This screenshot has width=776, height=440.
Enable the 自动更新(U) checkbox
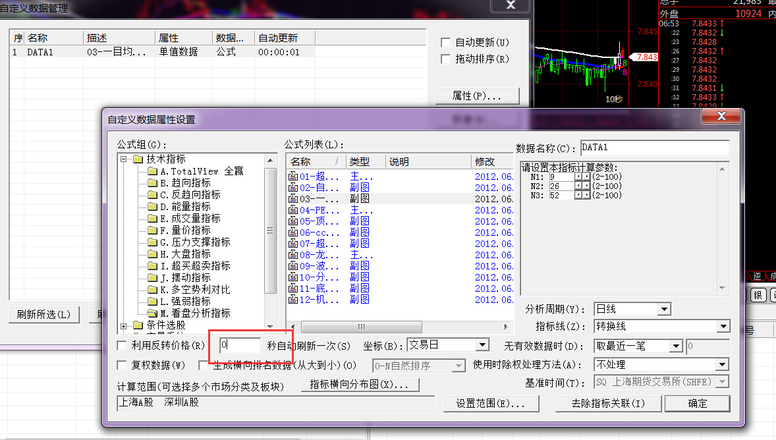(x=445, y=43)
